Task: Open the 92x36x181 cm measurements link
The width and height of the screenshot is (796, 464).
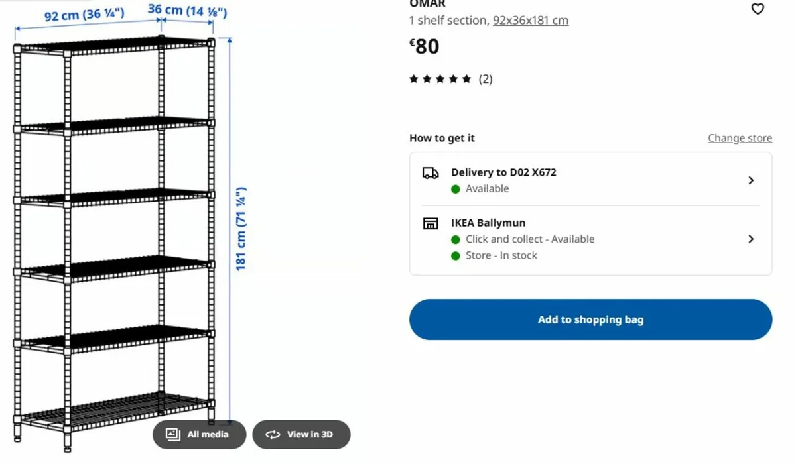Action: click(531, 20)
